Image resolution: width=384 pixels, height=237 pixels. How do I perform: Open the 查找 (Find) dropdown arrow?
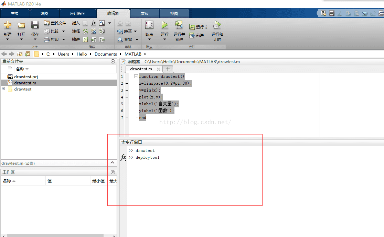[137, 39]
